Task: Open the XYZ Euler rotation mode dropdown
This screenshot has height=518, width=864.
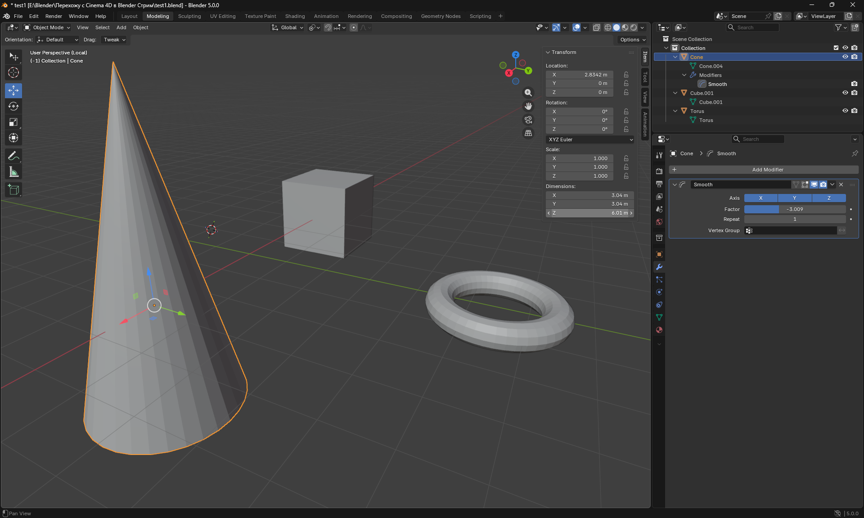Action: 590,140
